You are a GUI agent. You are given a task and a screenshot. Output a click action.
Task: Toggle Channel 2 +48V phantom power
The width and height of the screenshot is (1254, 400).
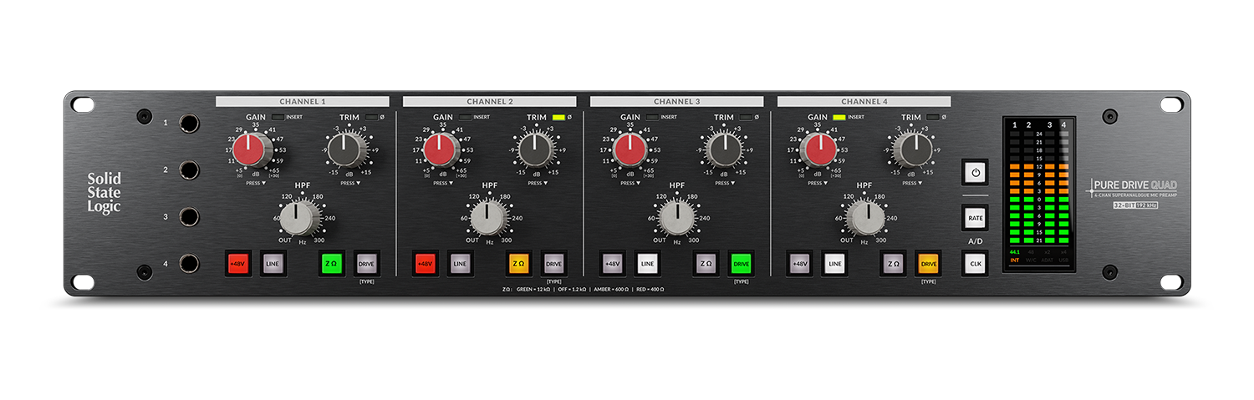pos(426,264)
